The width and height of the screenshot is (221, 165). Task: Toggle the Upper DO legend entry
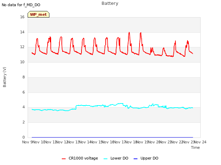point(146,158)
